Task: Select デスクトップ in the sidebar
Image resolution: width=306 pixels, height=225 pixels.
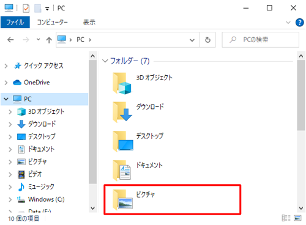Action: tap(42, 136)
